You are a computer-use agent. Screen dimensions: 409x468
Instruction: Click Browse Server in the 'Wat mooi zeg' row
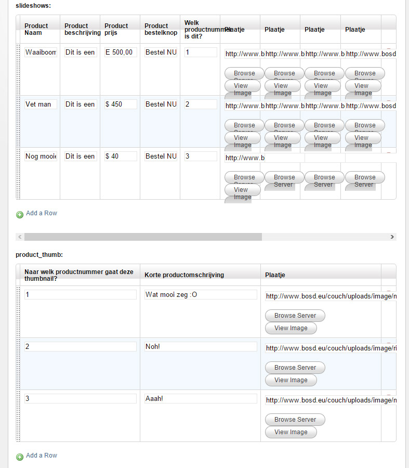point(295,316)
